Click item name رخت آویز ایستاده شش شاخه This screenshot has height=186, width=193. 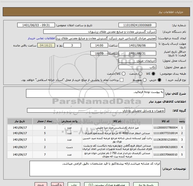[117, 140]
